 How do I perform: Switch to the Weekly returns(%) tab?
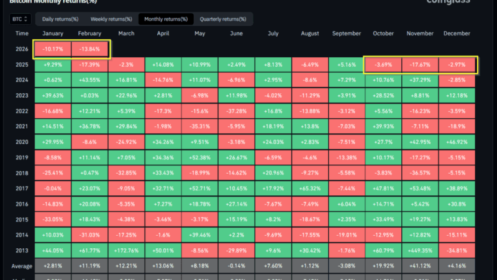(x=111, y=19)
